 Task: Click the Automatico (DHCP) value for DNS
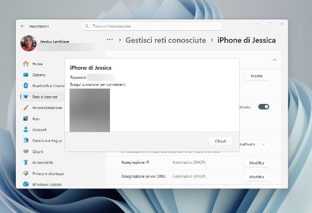189,176
